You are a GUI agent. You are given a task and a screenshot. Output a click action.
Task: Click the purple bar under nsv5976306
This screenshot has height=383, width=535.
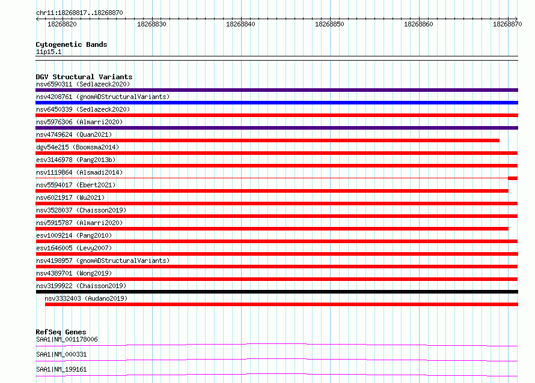pos(277,128)
